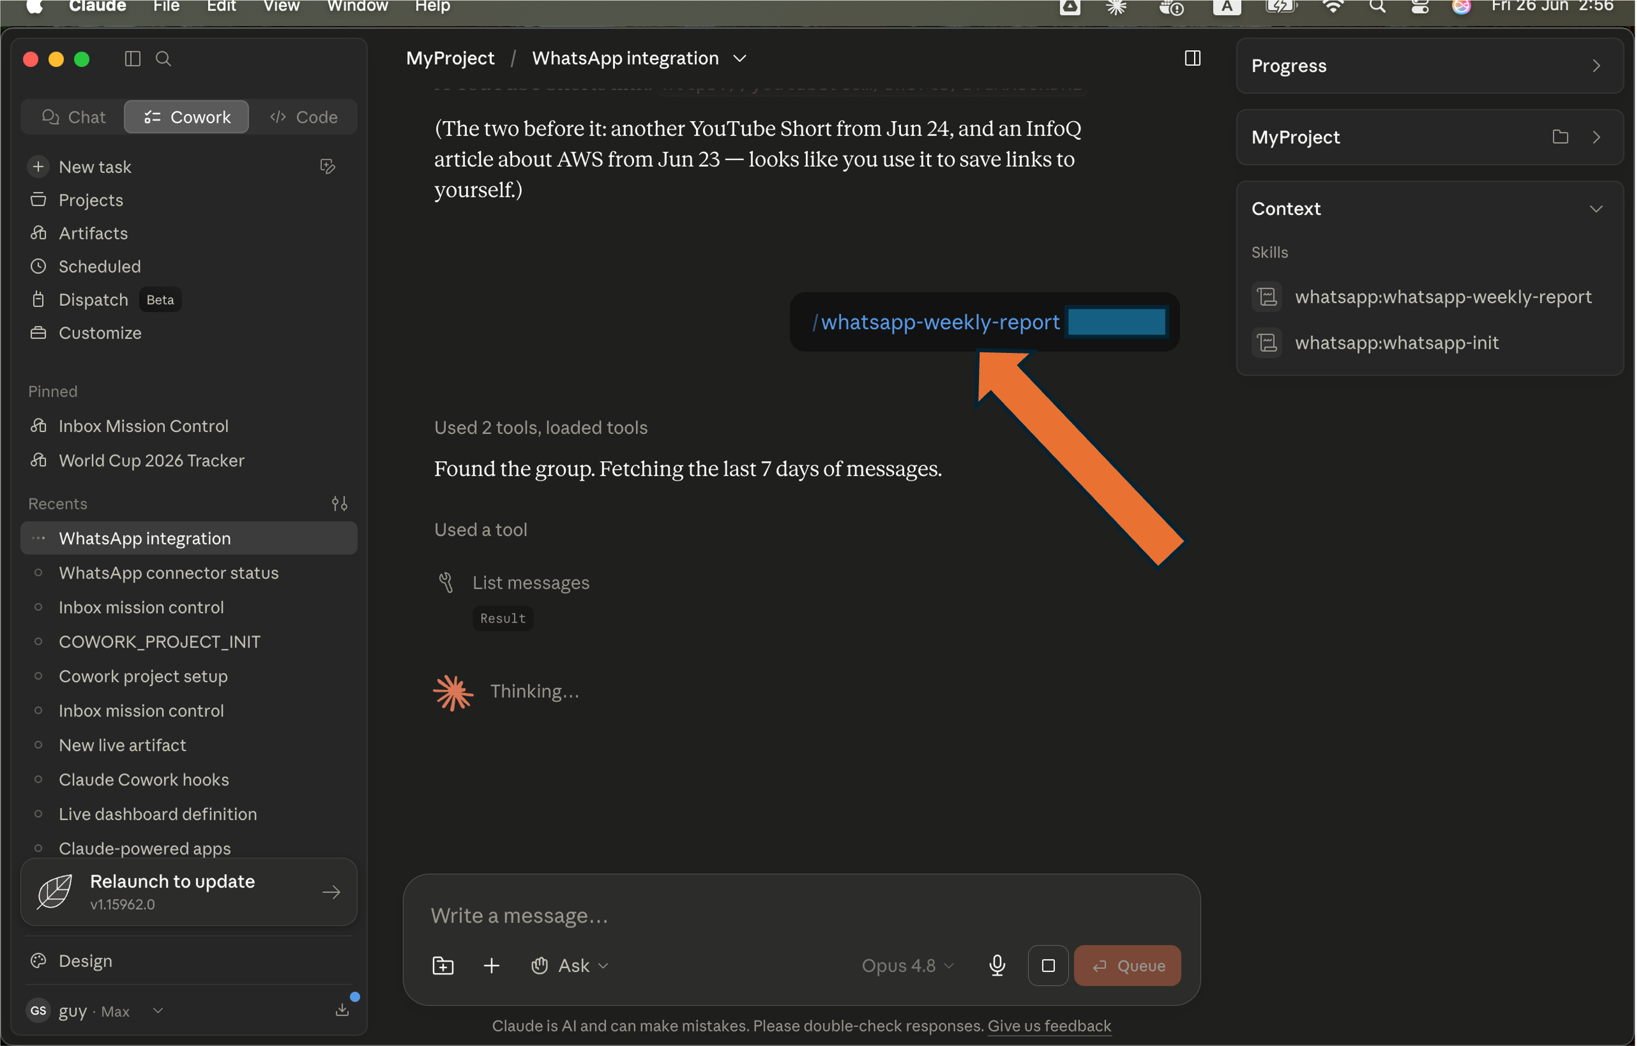
Task: Click the whatsapp-init skill icon
Action: pos(1268,343)
